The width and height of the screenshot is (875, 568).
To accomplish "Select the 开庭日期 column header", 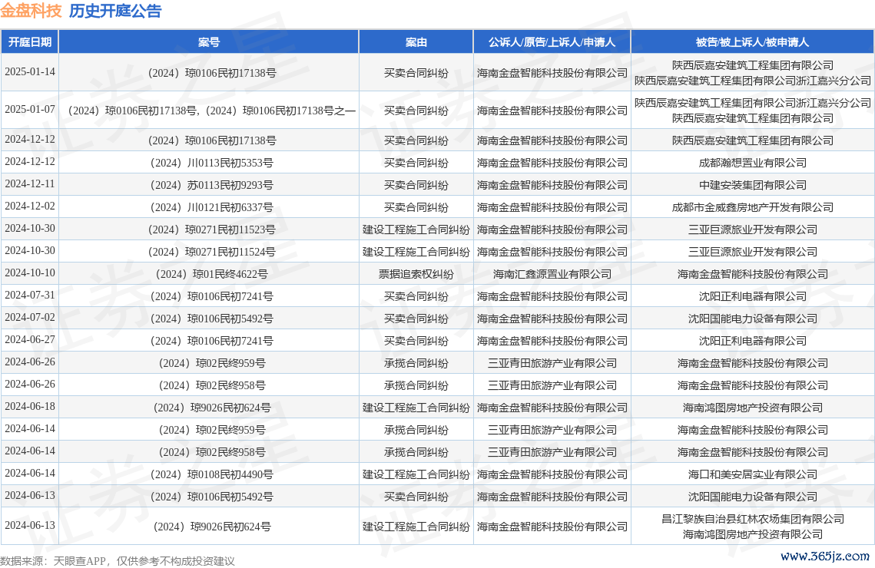I will click(x=29, y=41).
